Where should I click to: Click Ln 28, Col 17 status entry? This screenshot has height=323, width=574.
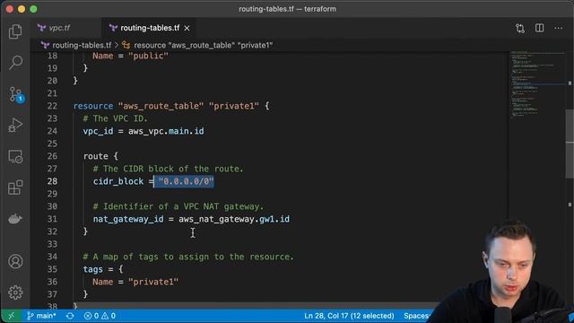tap(349, 315)
